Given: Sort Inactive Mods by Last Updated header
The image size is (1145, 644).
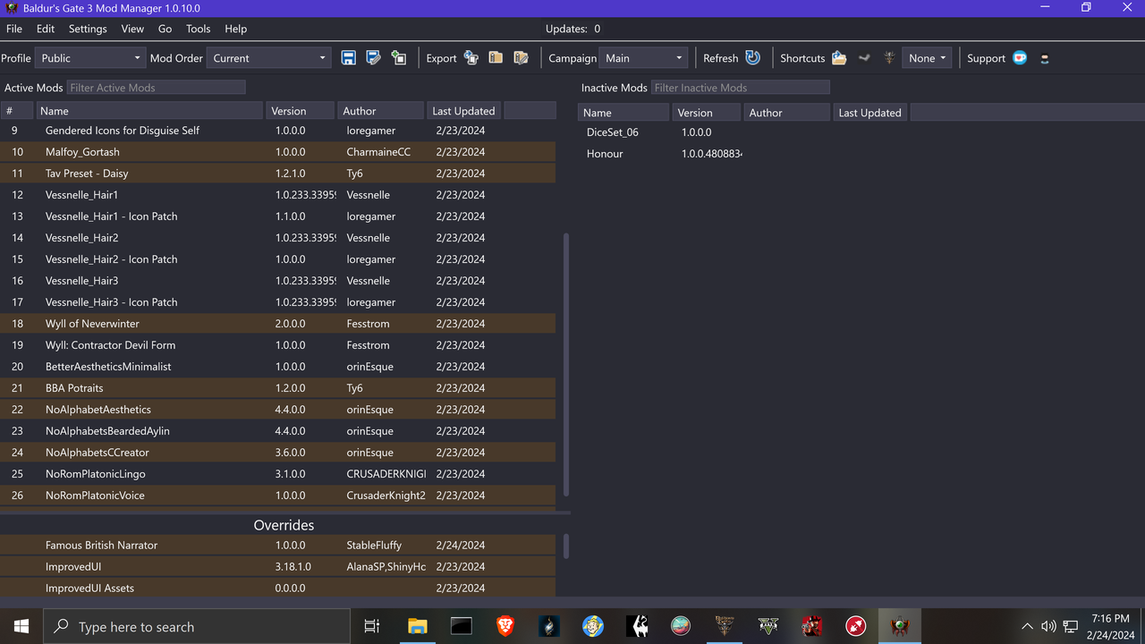Looking at the screenshot, I should click(870, 113).
